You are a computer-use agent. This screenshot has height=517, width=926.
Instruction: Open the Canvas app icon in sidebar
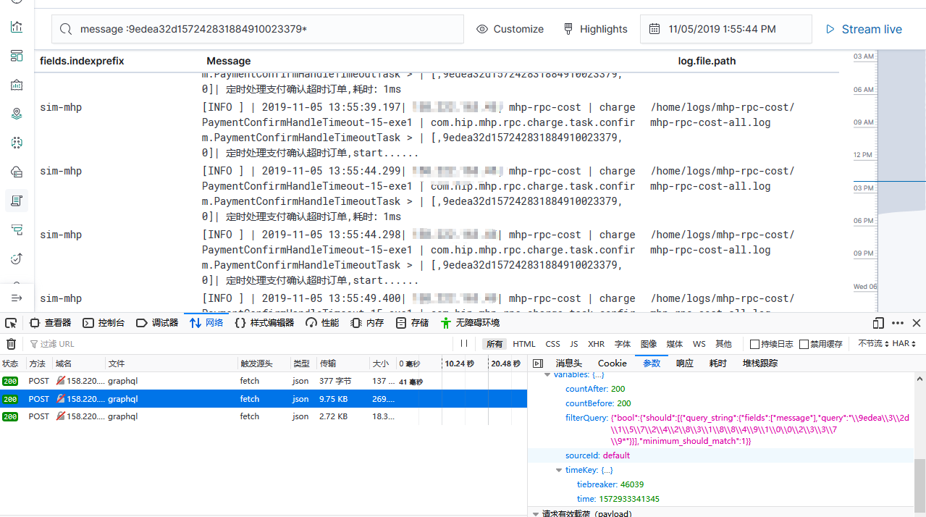click(17, 85)
